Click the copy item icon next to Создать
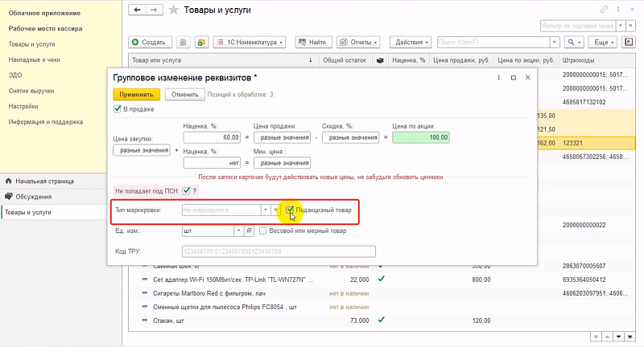Image resolution: width=644 pixels, height=347 pixels. pos(184,43)
